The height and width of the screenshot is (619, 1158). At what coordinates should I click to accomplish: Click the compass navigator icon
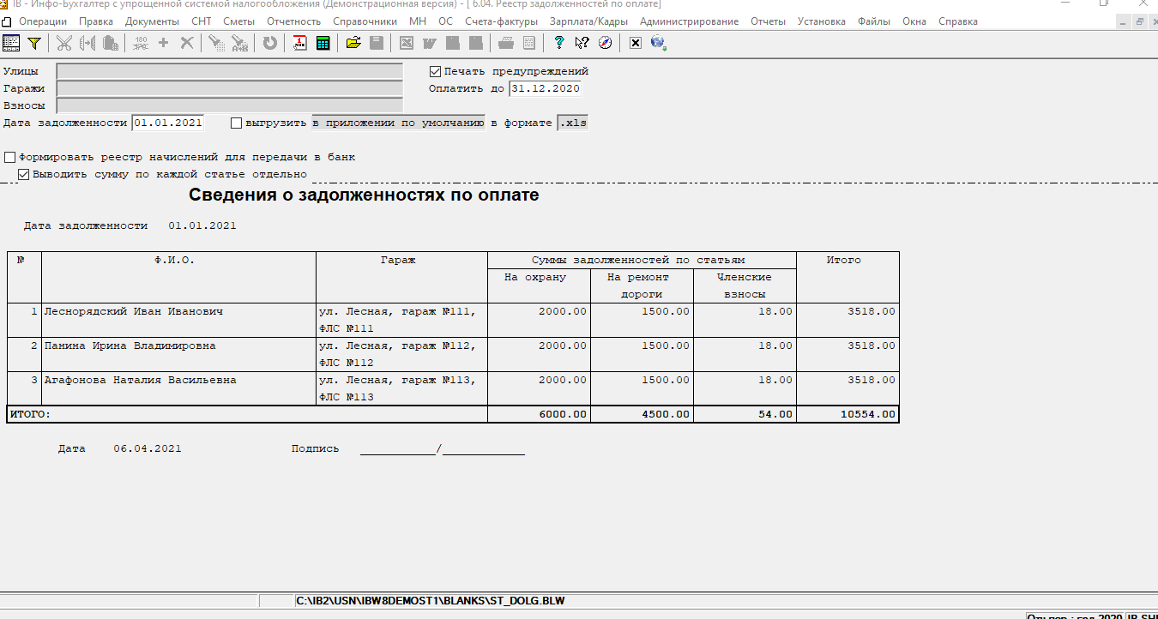click(605, 42)
